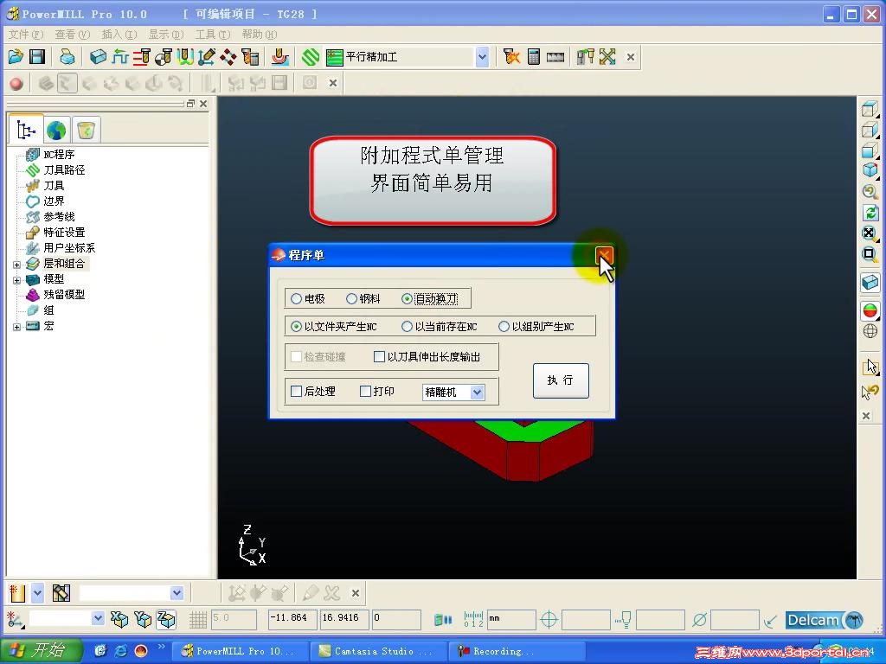
Task: Open the 显示 menu
Action: pos(166,35)
